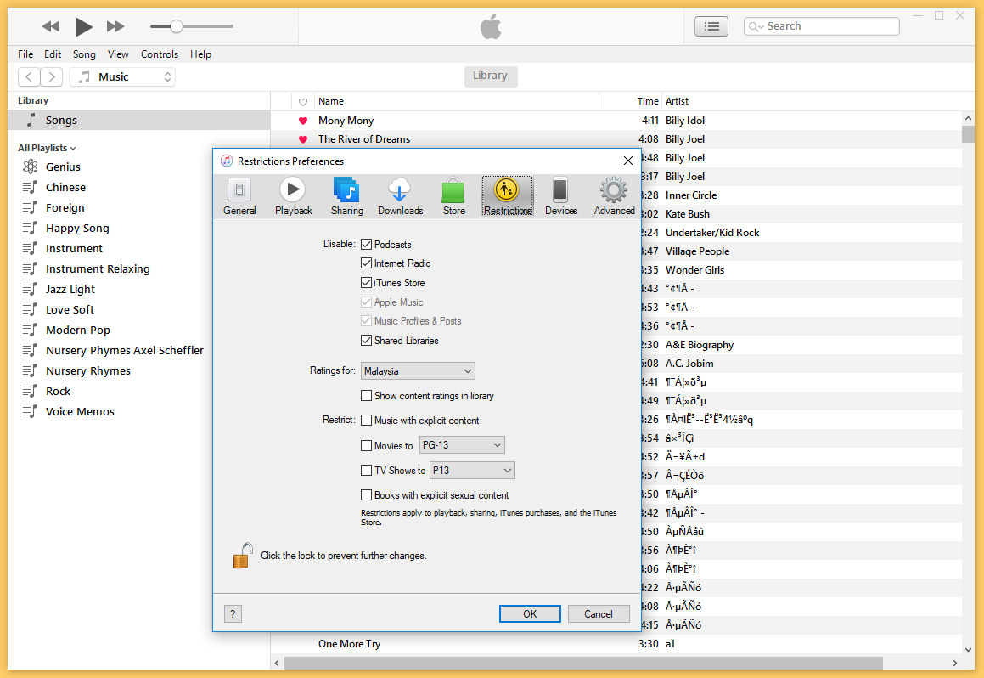Open the Voice Memos playlist
The height and width of the screenshot is (678, 984).
click(x=80, y=412)
